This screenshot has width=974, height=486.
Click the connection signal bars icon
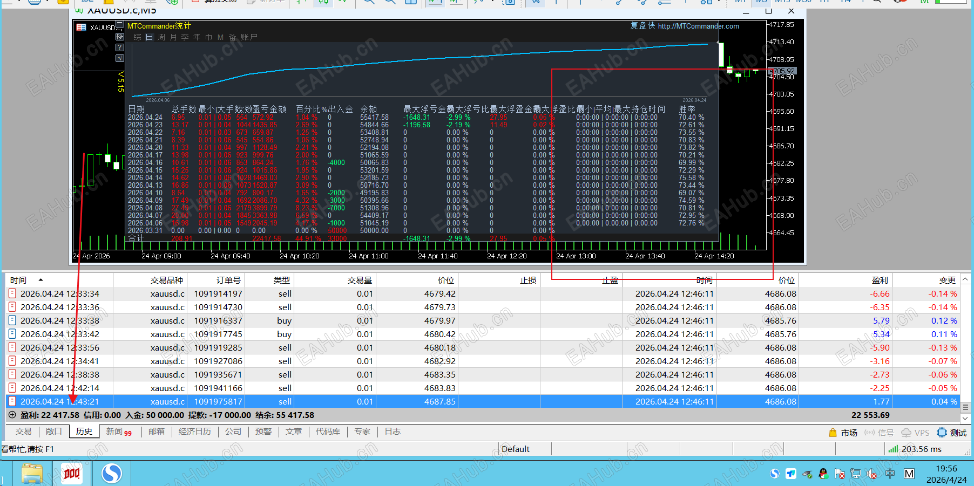(893, 449)
